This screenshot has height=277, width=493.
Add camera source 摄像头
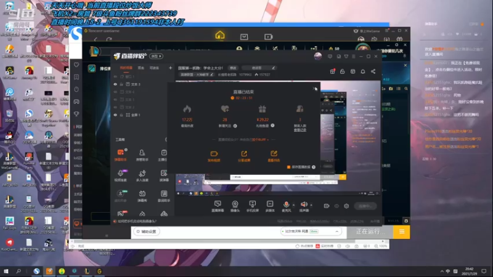pos(235,206)
